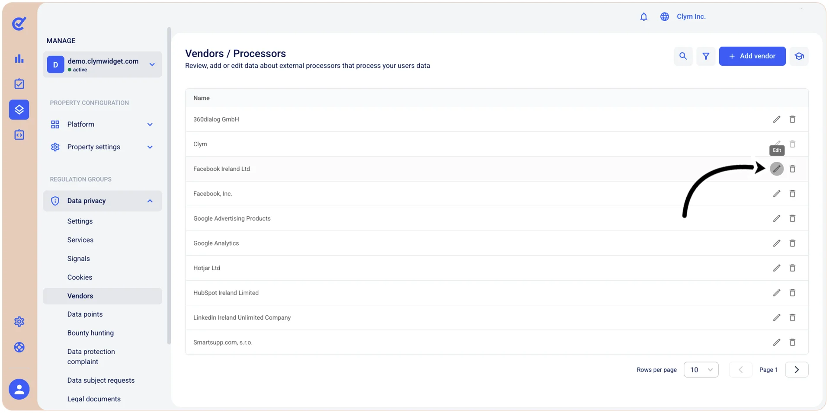Click the Add vendor button
Viewport: 829px width, 413px height.
(752, 56)
